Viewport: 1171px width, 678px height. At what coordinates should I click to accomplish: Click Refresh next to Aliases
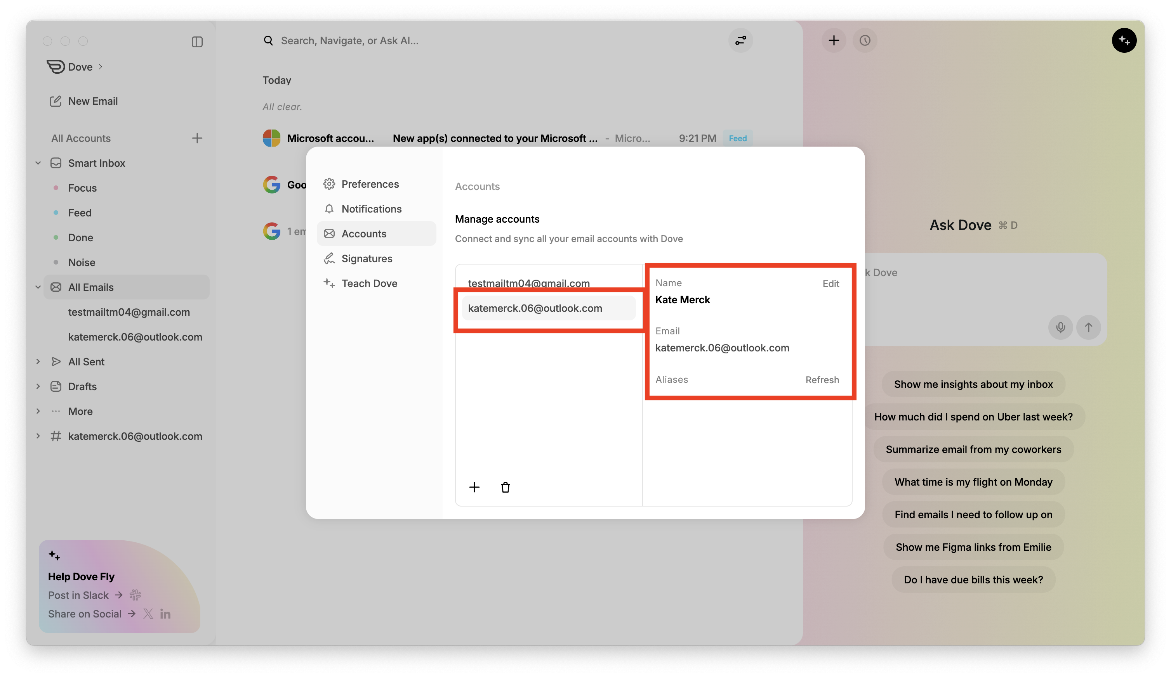pyautogui.click(x=822, y=380)
